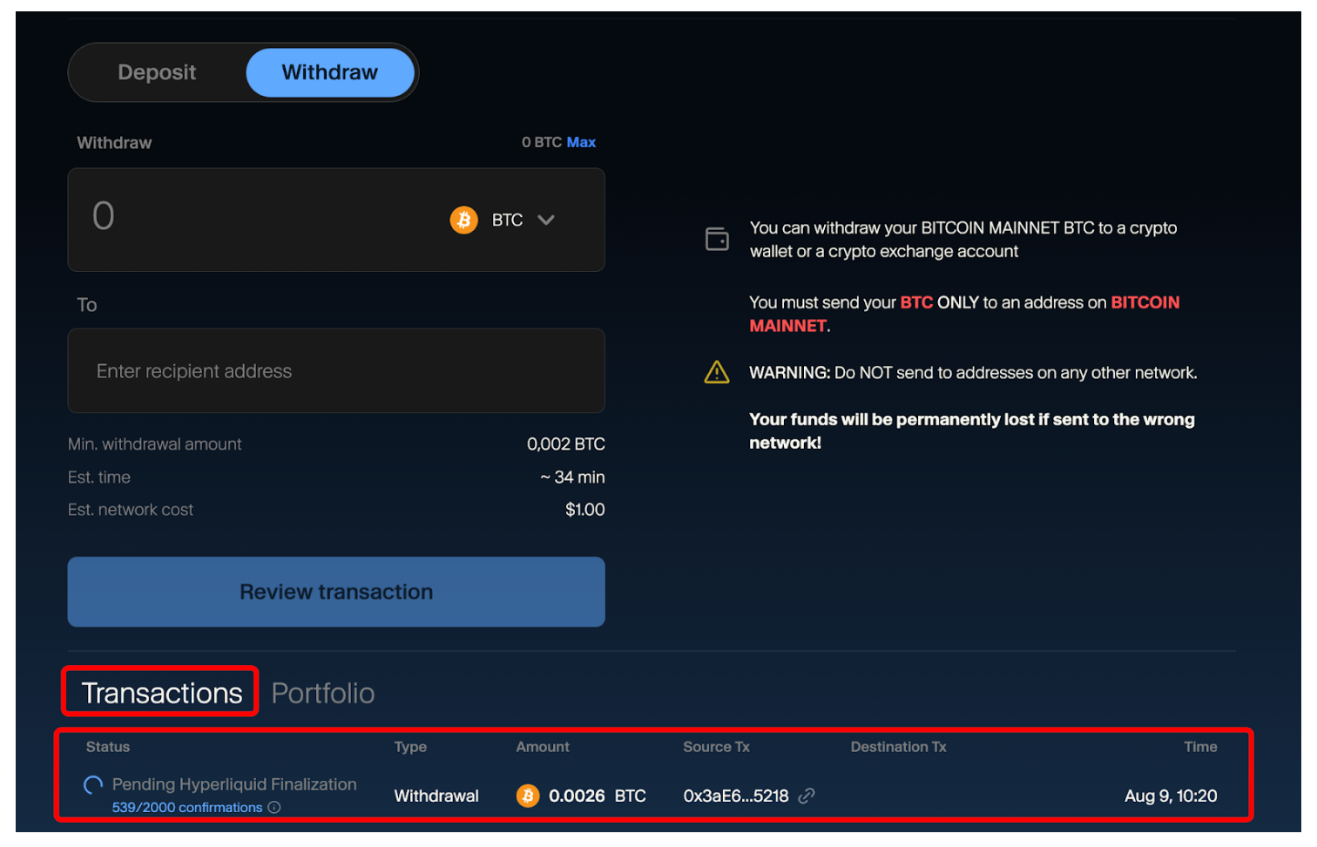
Task: Select the Withdraw toggle option
Action: [x=329, y=72]
